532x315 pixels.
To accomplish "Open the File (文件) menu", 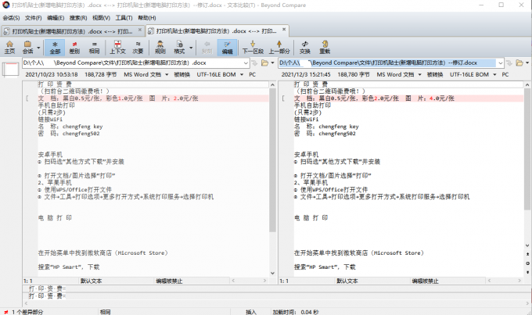I will click(33, 18).
